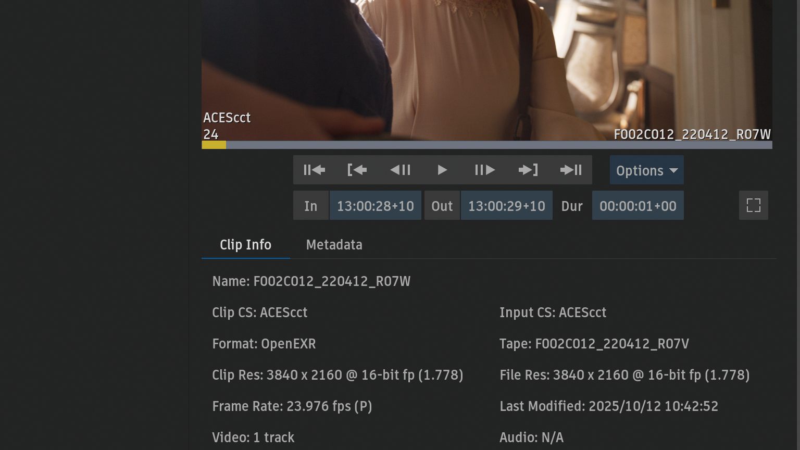Select the Clip Info tab
Screen dimensions: 800x450
(x=245, y=245)
